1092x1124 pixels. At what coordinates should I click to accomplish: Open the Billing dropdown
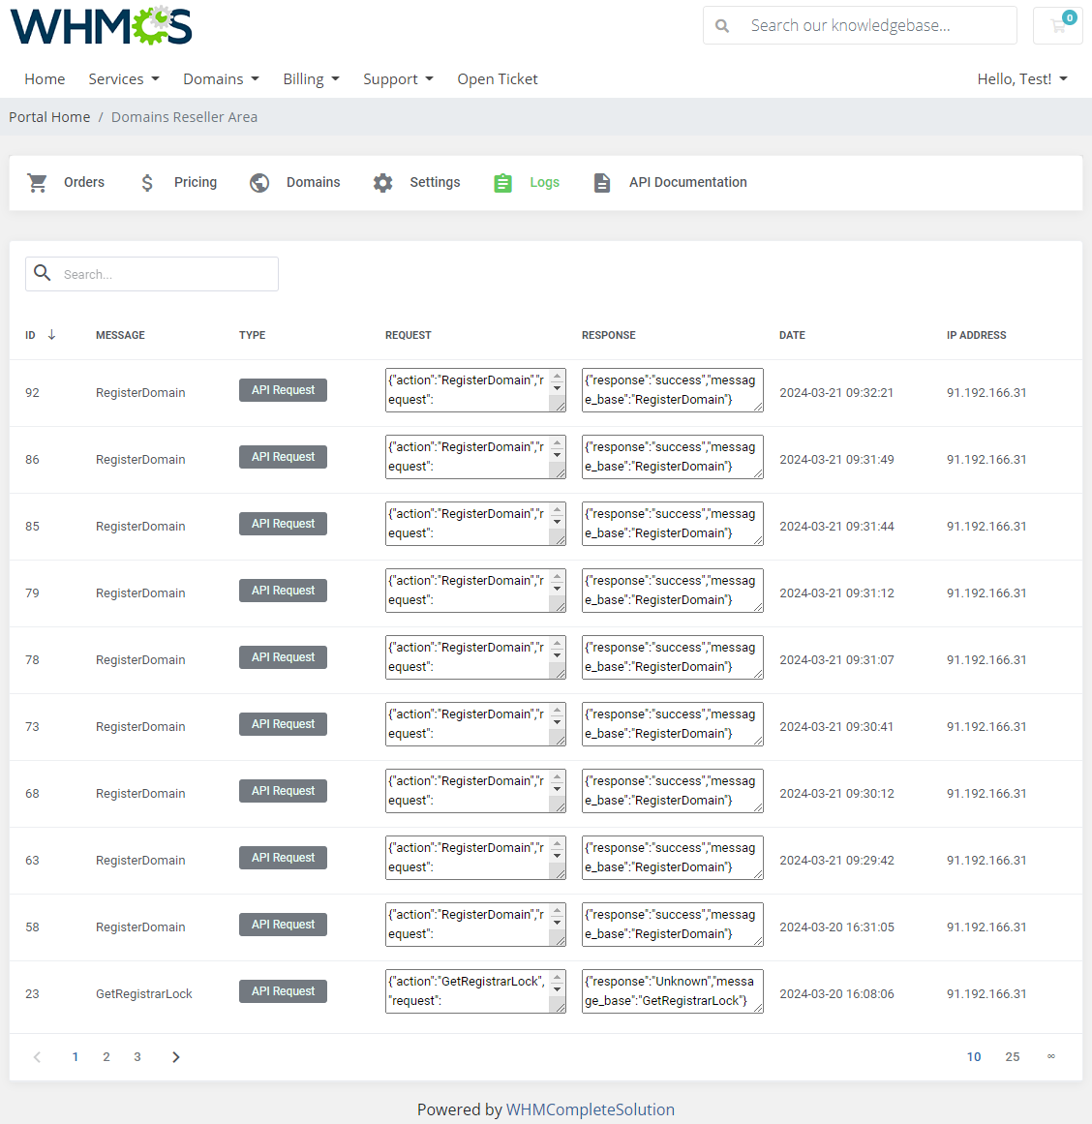(311, 78)
